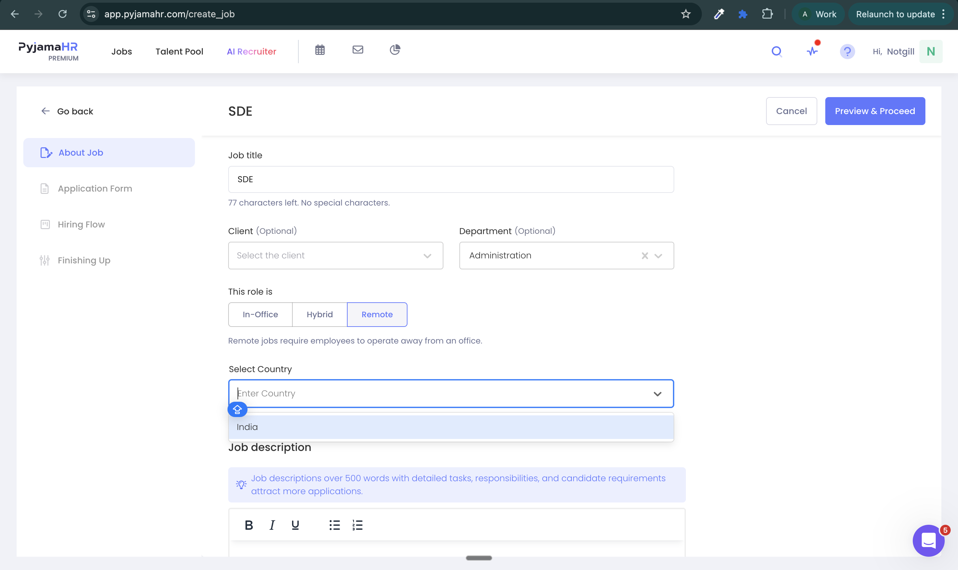Select the Hybrid role option
Viewport: 958px width, 570px height.
pyautogui.click(x=320, y=315)
